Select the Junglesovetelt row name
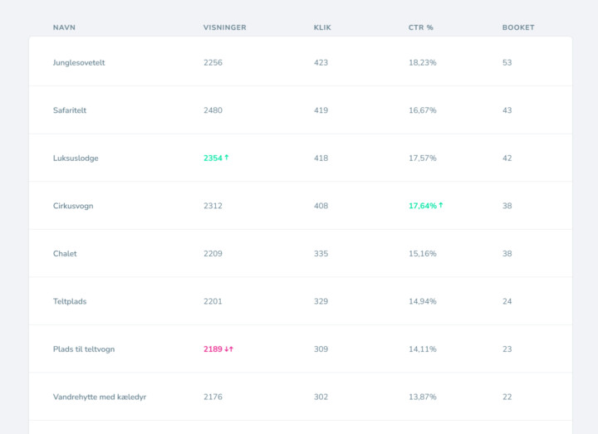The width and height of the screenshot is (598, 434). pos(79,62)
